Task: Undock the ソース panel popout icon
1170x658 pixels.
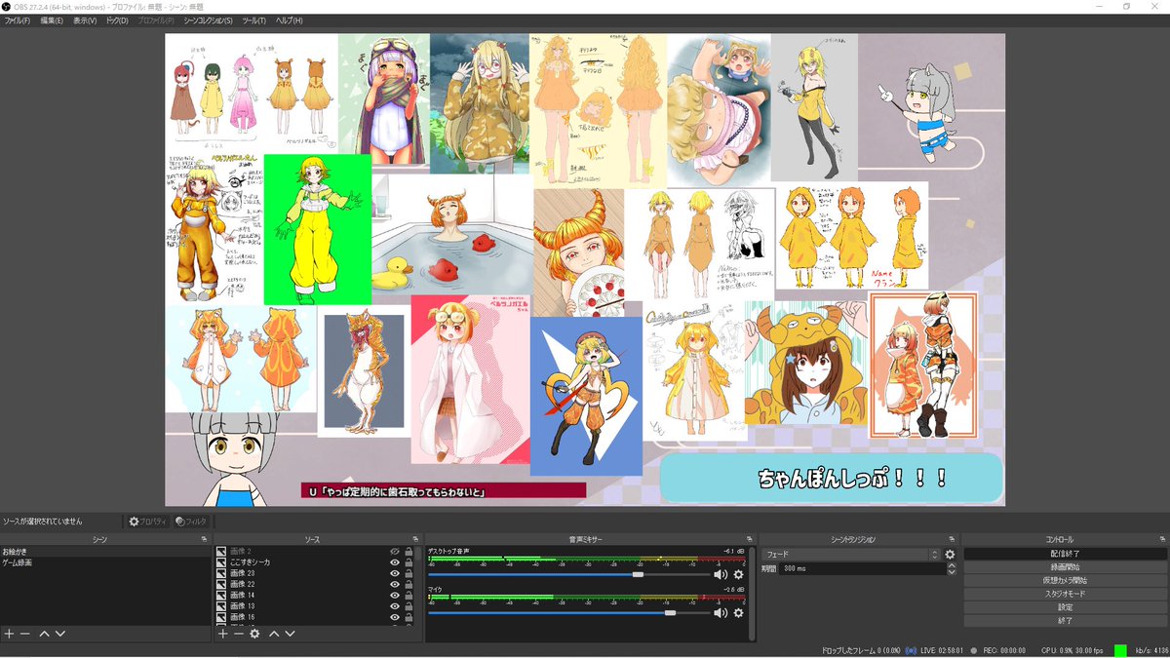Action: point(417,539)
